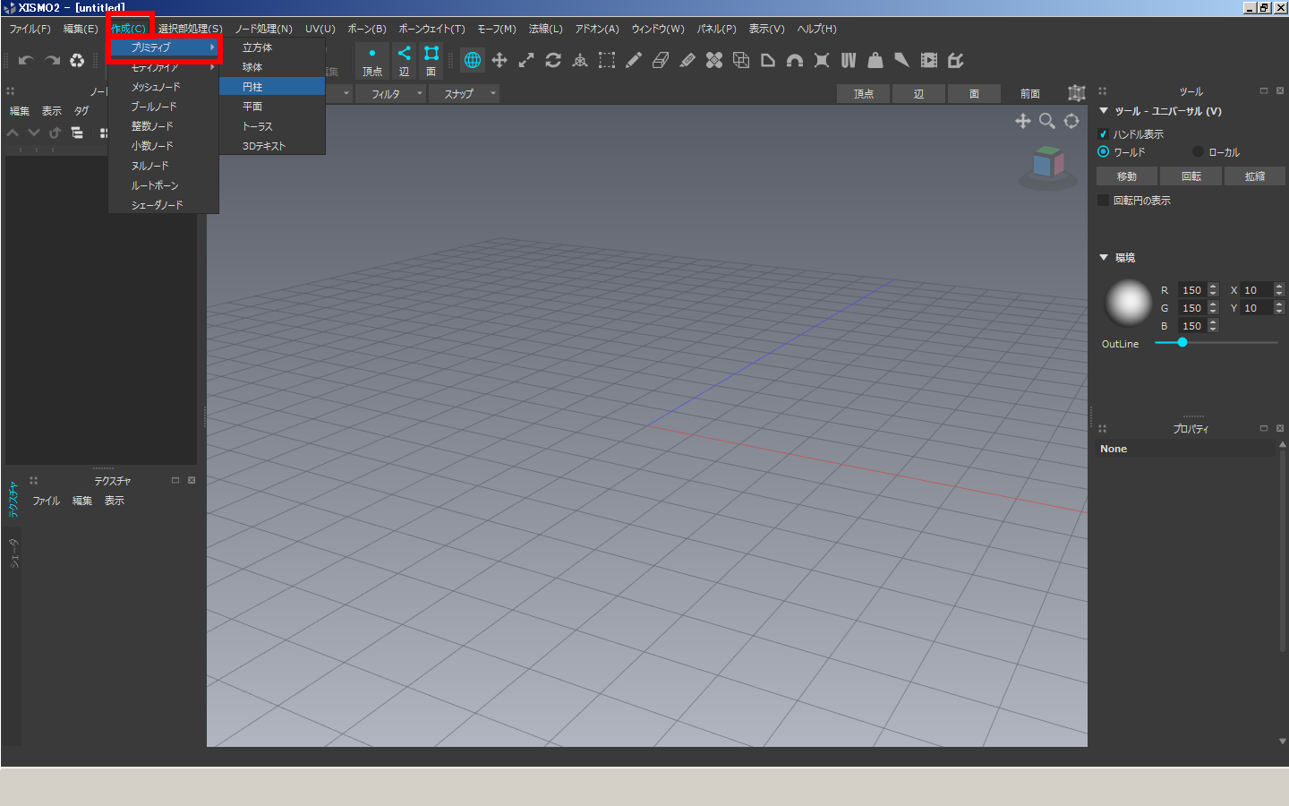Click the Y value input field
This screenshot has height=806, width=1289.
[x=1256, y=308]
